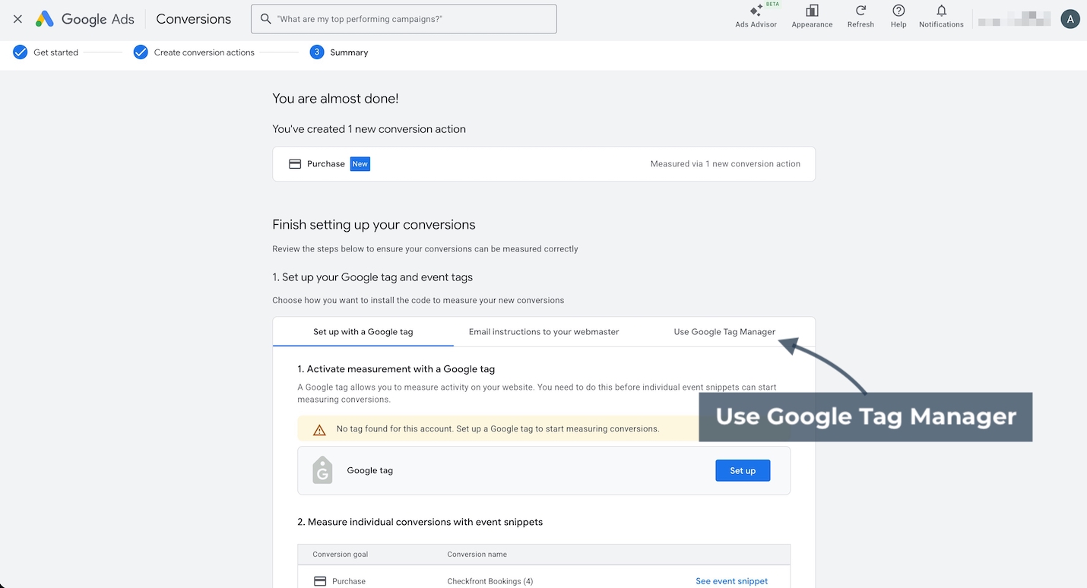Screen dimensions: 1087x588
Task: Click the Purchase credit card icon in the card
Action: click(x=295, y=164)
